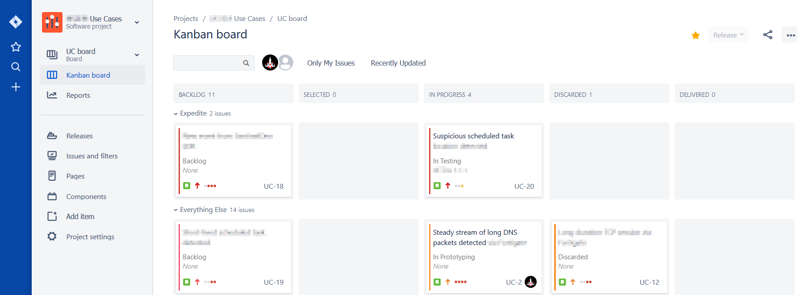Filter by the unassigned grey avatar
The height and width of the screenshot is (295, 797).
tap(286, 63)
